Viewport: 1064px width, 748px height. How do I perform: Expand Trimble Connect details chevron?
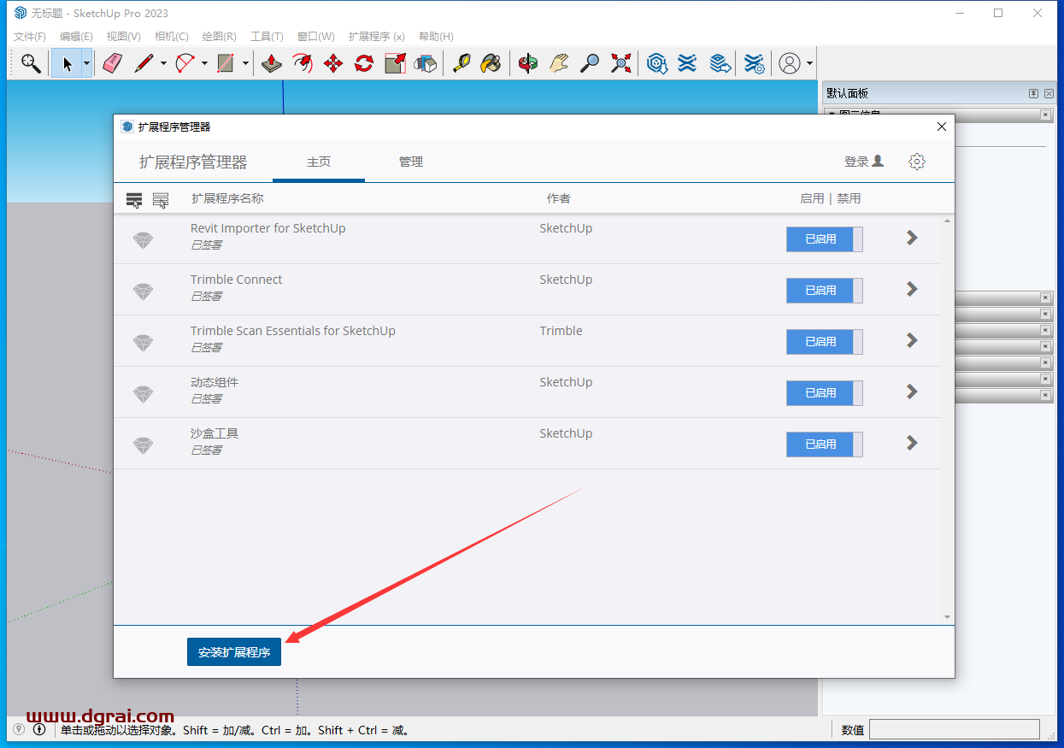[912, 289]
